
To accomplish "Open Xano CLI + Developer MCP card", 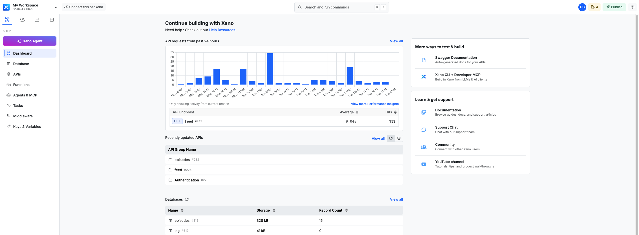I will 470,77.
